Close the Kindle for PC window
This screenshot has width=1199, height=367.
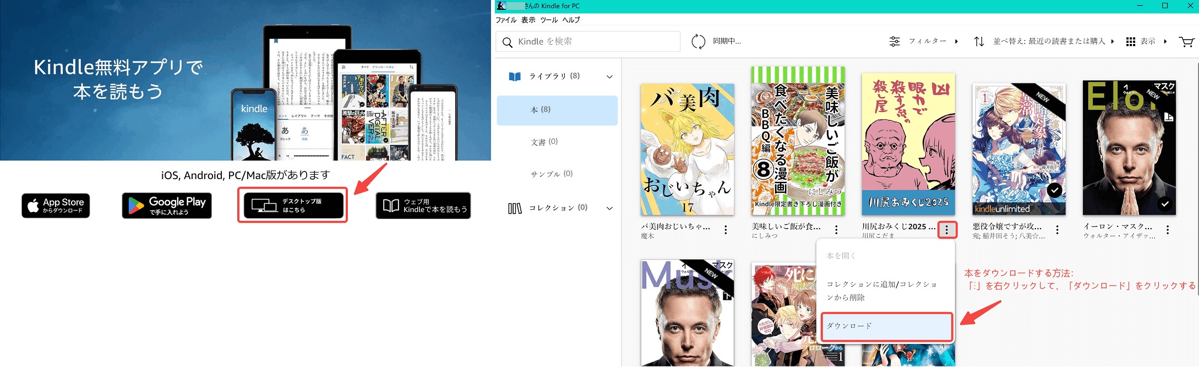coord(1190,5)
